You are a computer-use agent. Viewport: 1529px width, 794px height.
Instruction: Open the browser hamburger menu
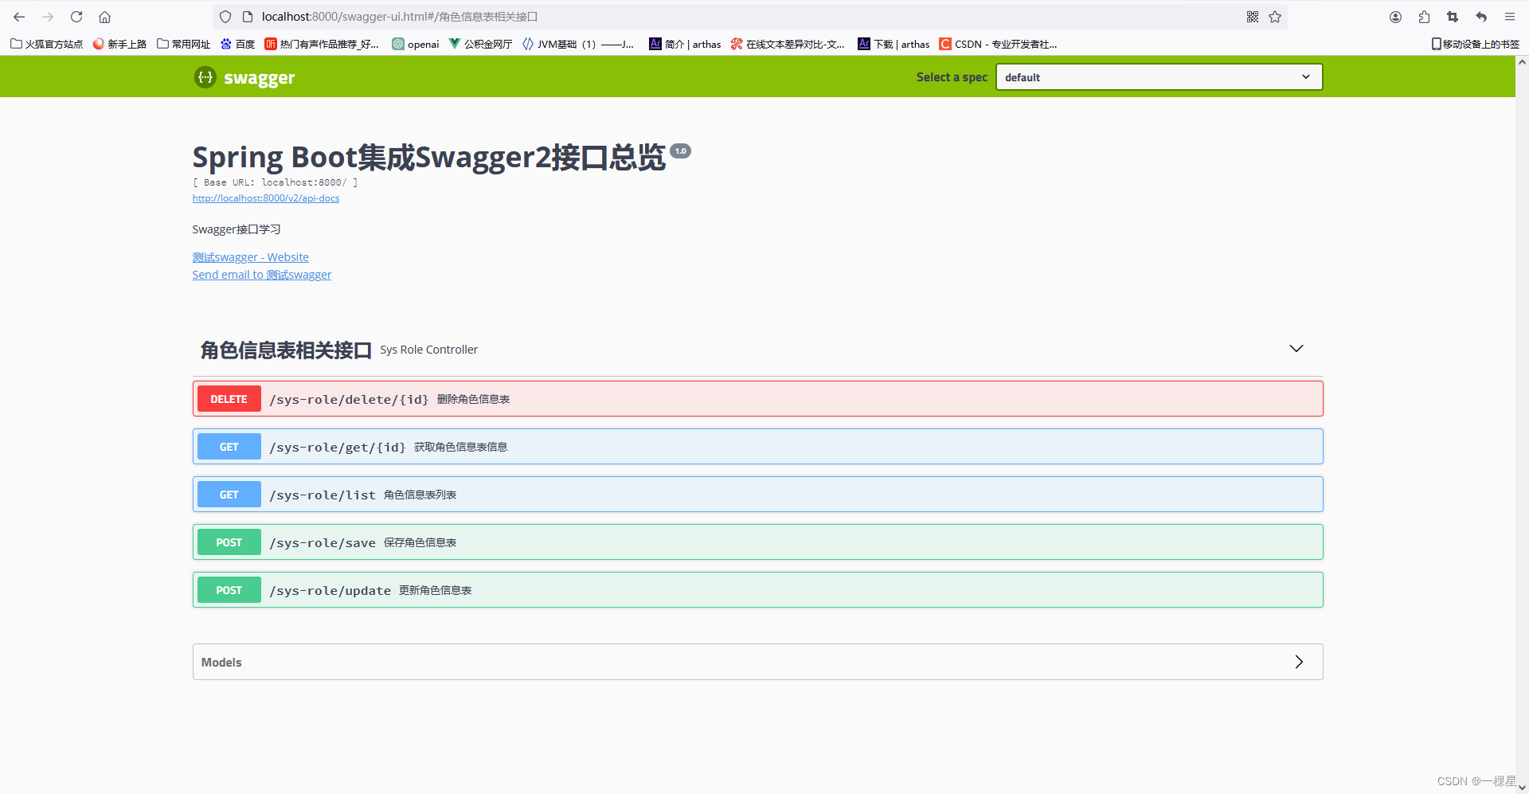point(1510,17)
